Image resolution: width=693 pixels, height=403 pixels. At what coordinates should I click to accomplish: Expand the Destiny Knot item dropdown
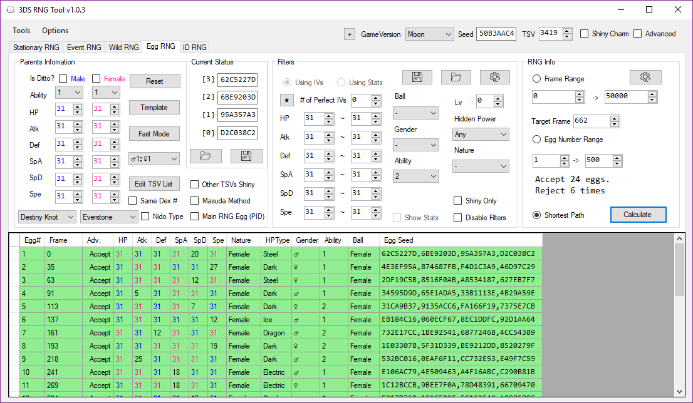48,217
